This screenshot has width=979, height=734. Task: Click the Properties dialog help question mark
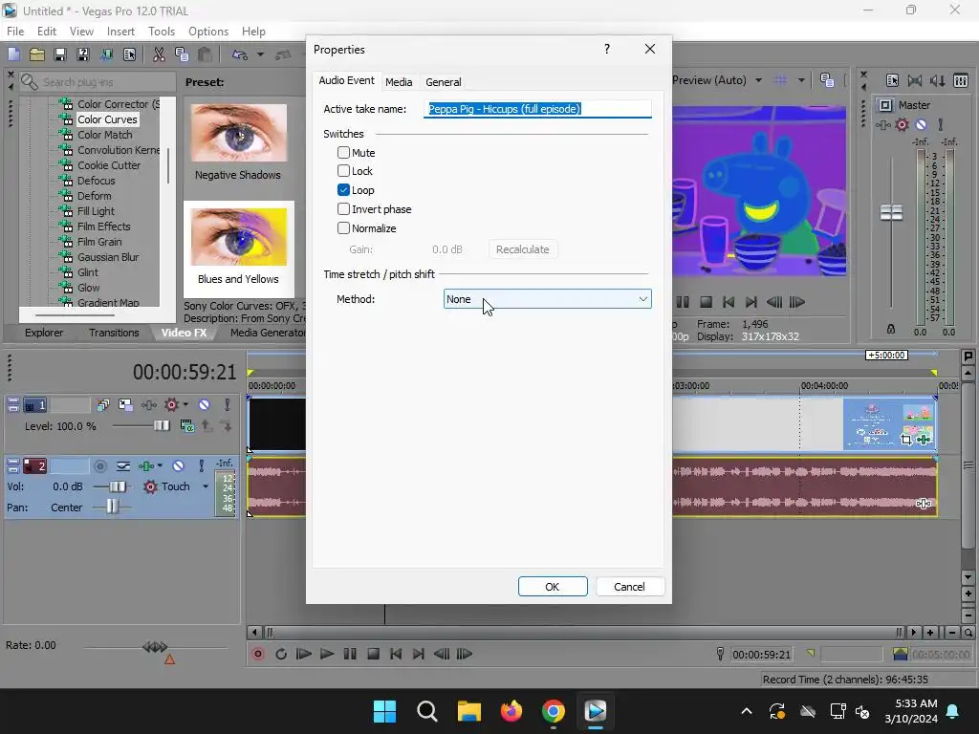pyautogui.click(x=607, y=49)
